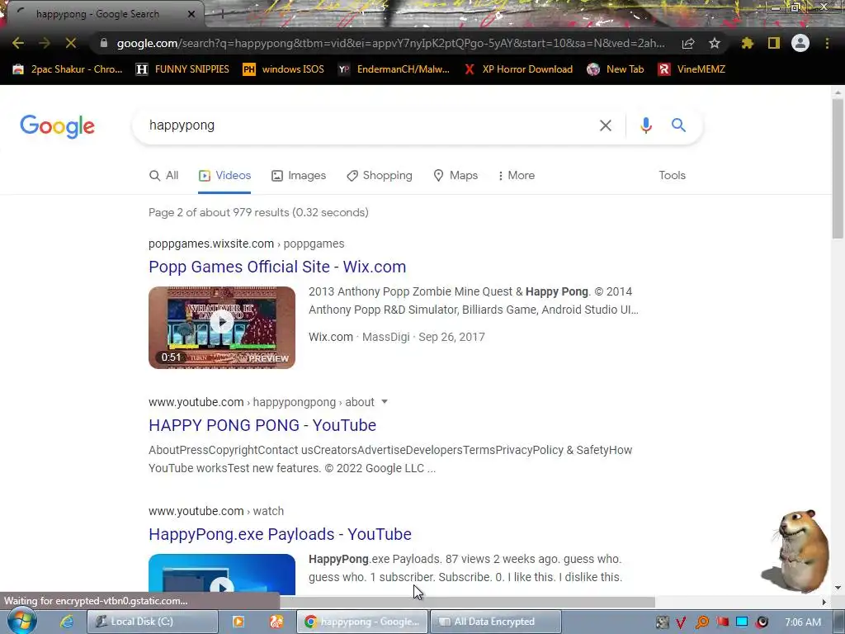Open the side panel icon
This screenshot has height=634, width=845.
[x=774, y=43]
